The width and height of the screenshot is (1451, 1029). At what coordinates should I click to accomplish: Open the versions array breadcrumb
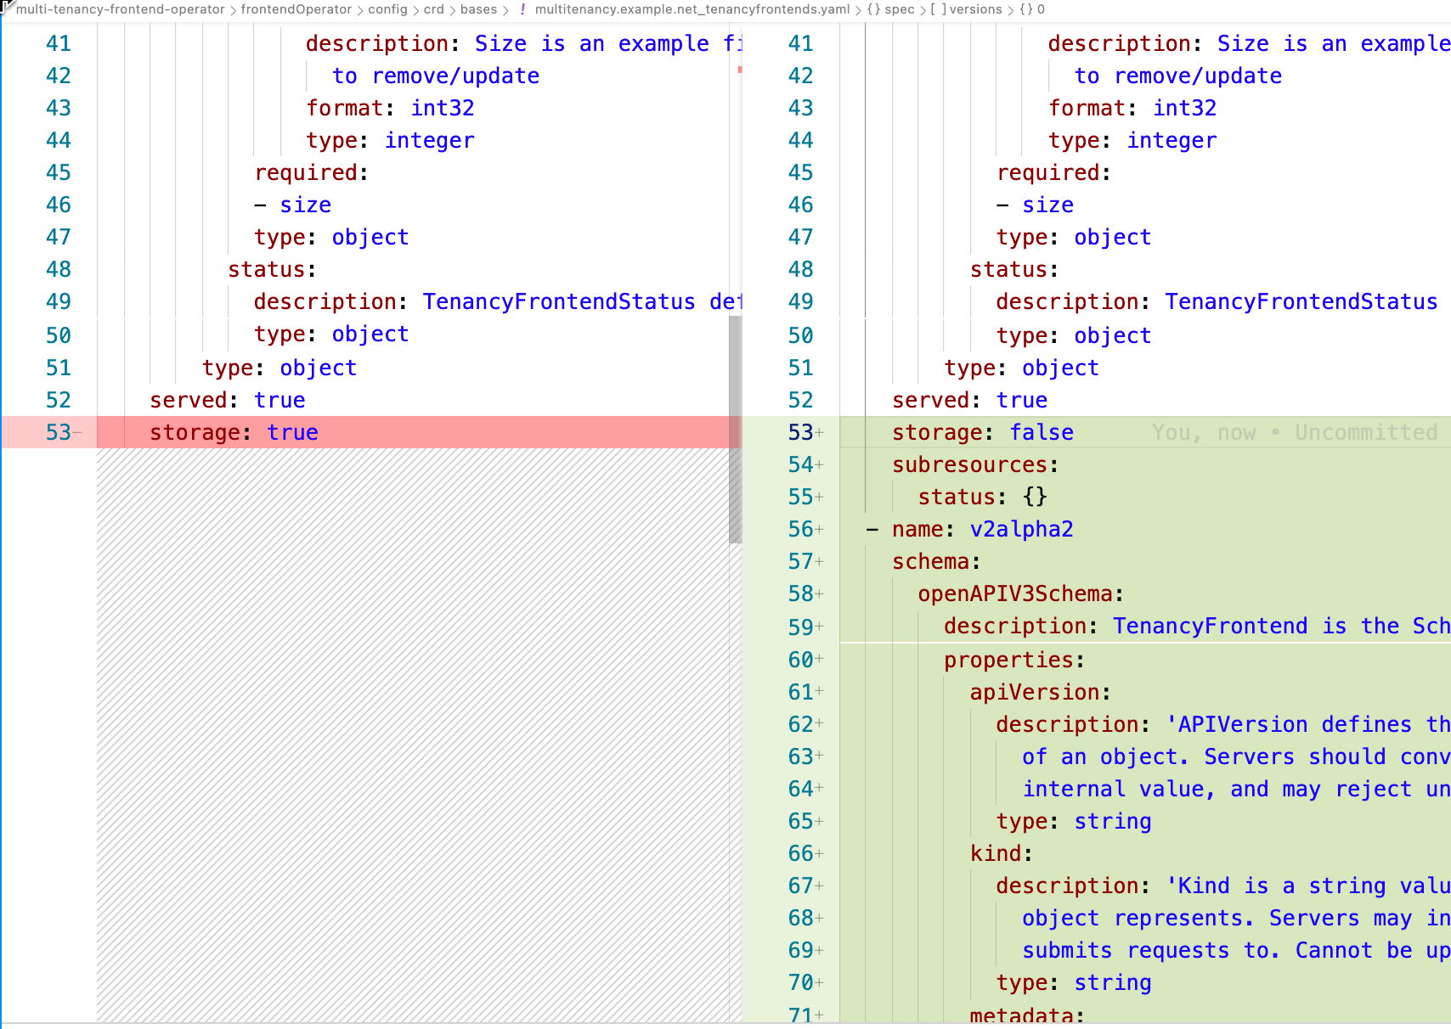(x=967, y=9)
